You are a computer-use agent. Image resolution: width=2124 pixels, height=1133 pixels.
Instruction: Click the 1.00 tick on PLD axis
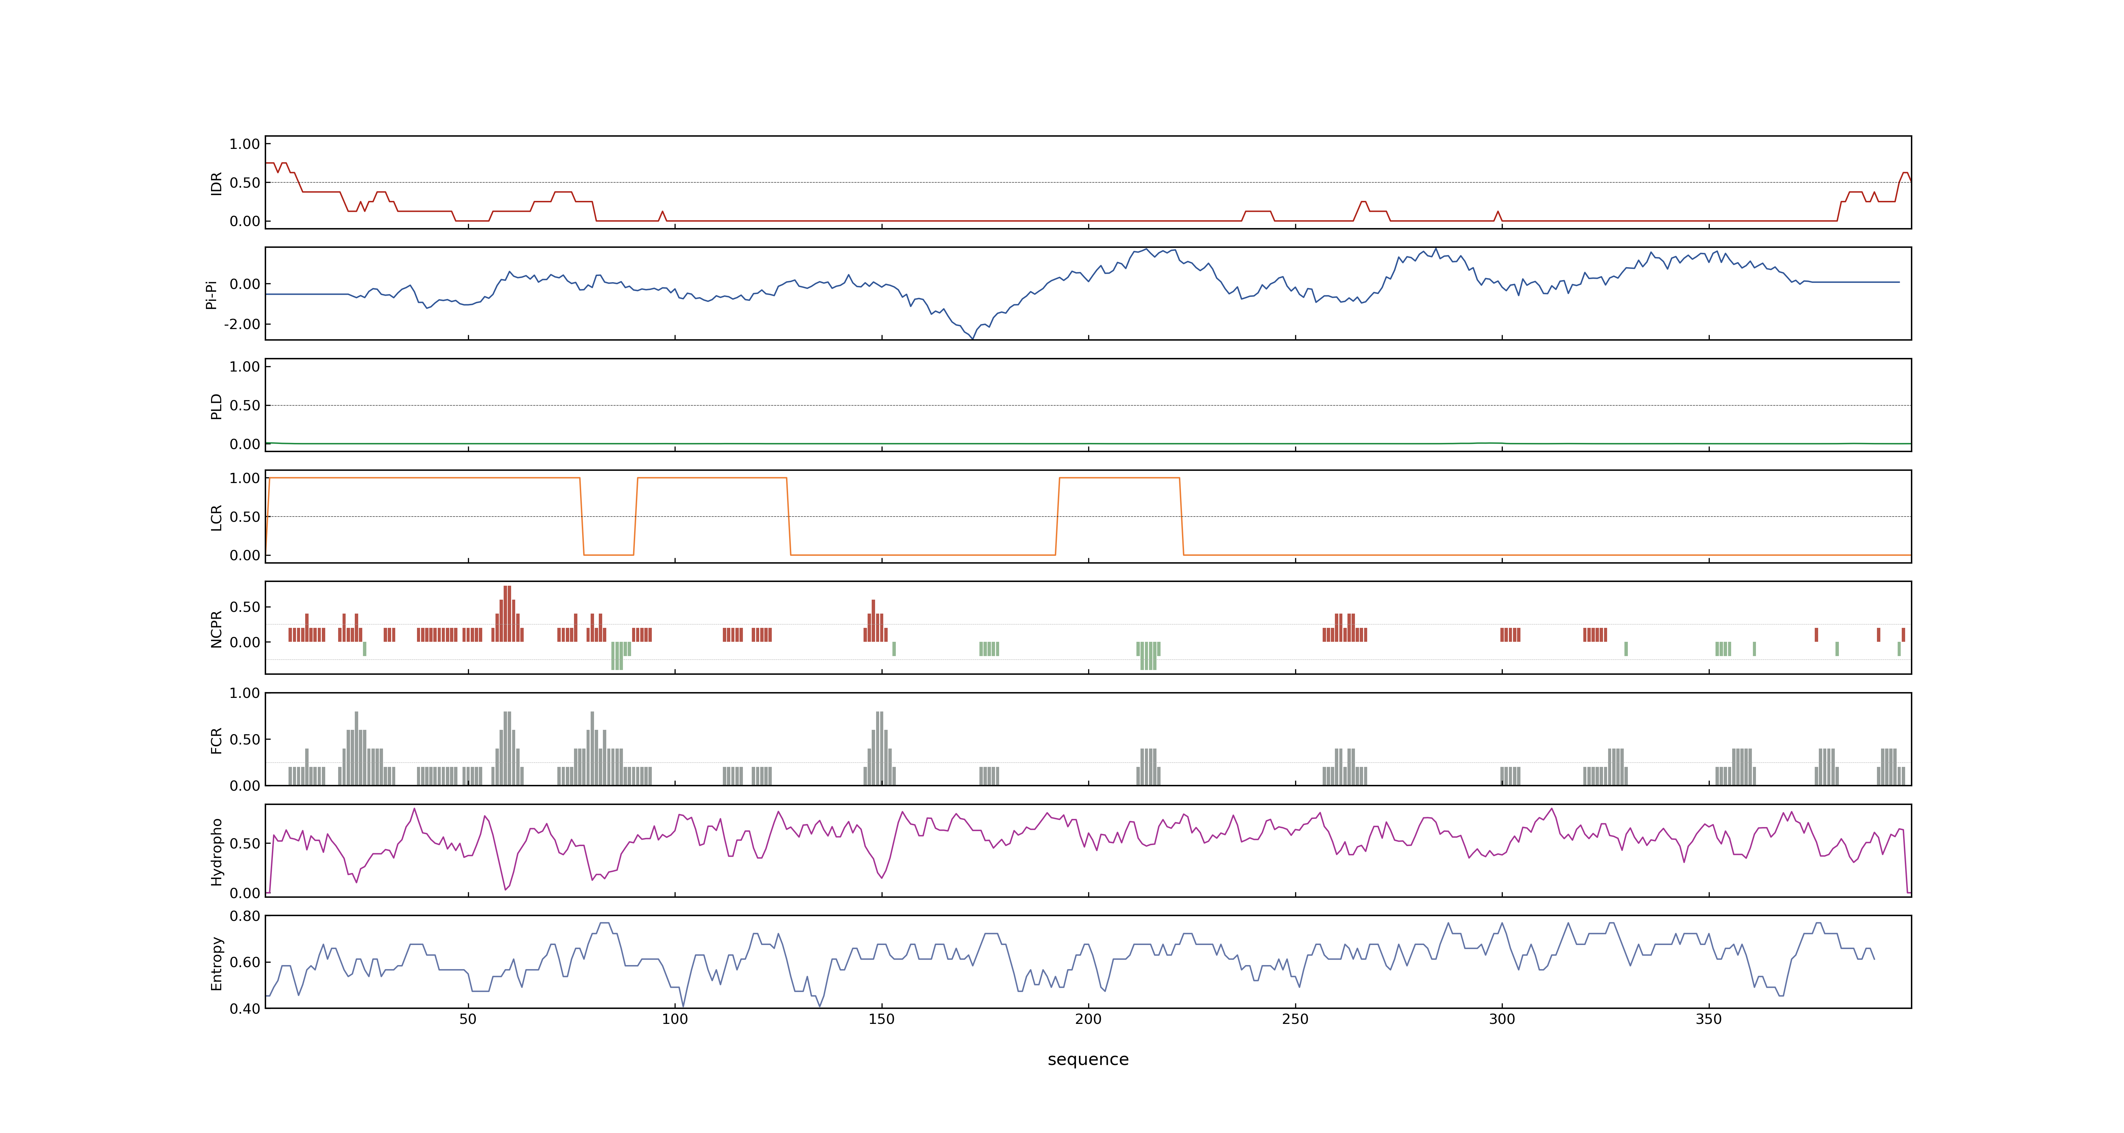245,367
